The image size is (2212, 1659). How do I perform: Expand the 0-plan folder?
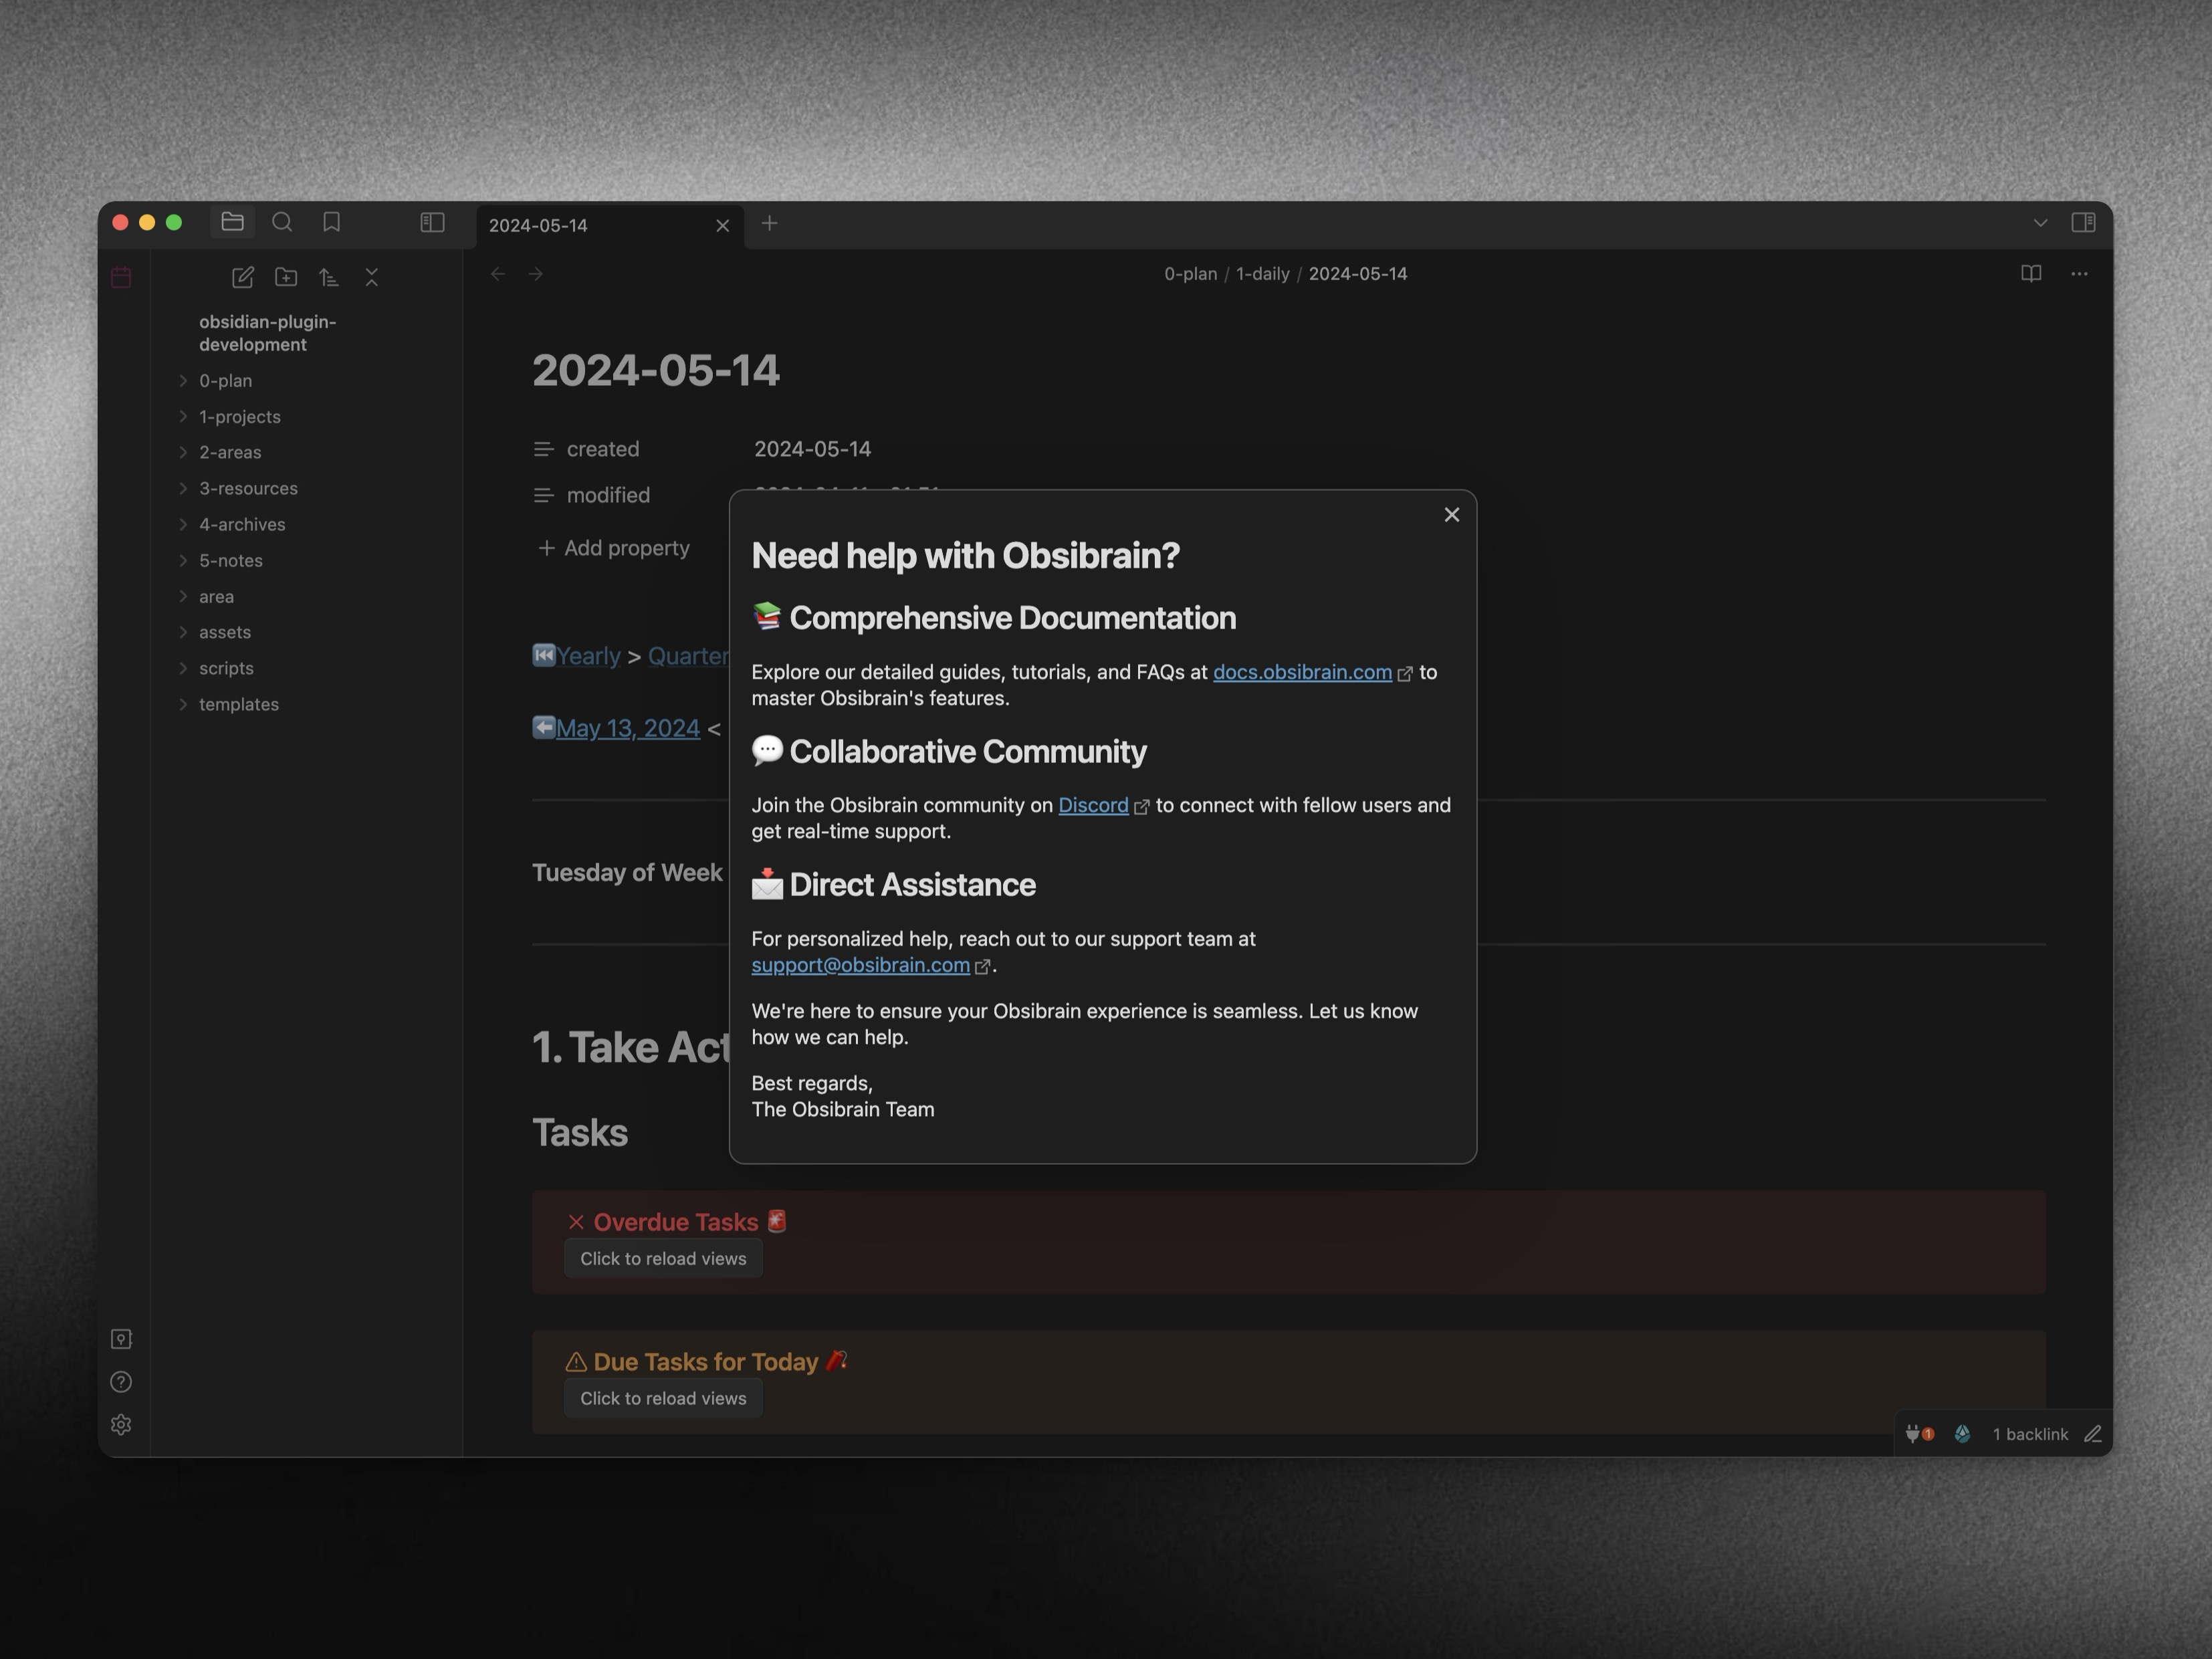[225, 381]
